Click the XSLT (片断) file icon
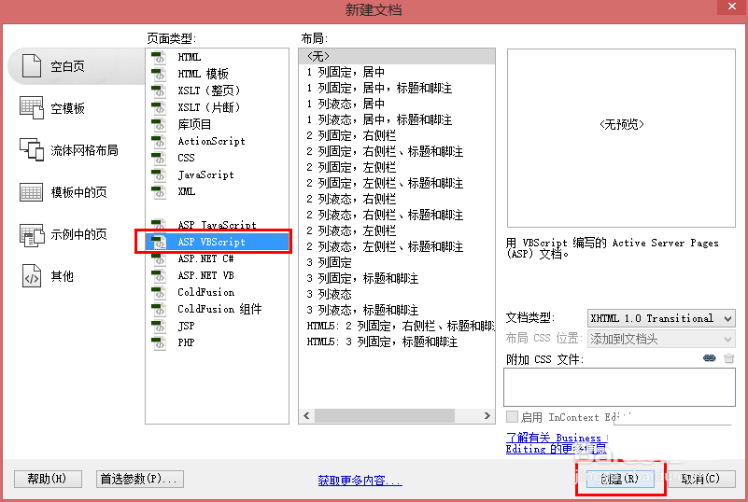The width and height of the screenshot is (748, 502). click(159, 107)
